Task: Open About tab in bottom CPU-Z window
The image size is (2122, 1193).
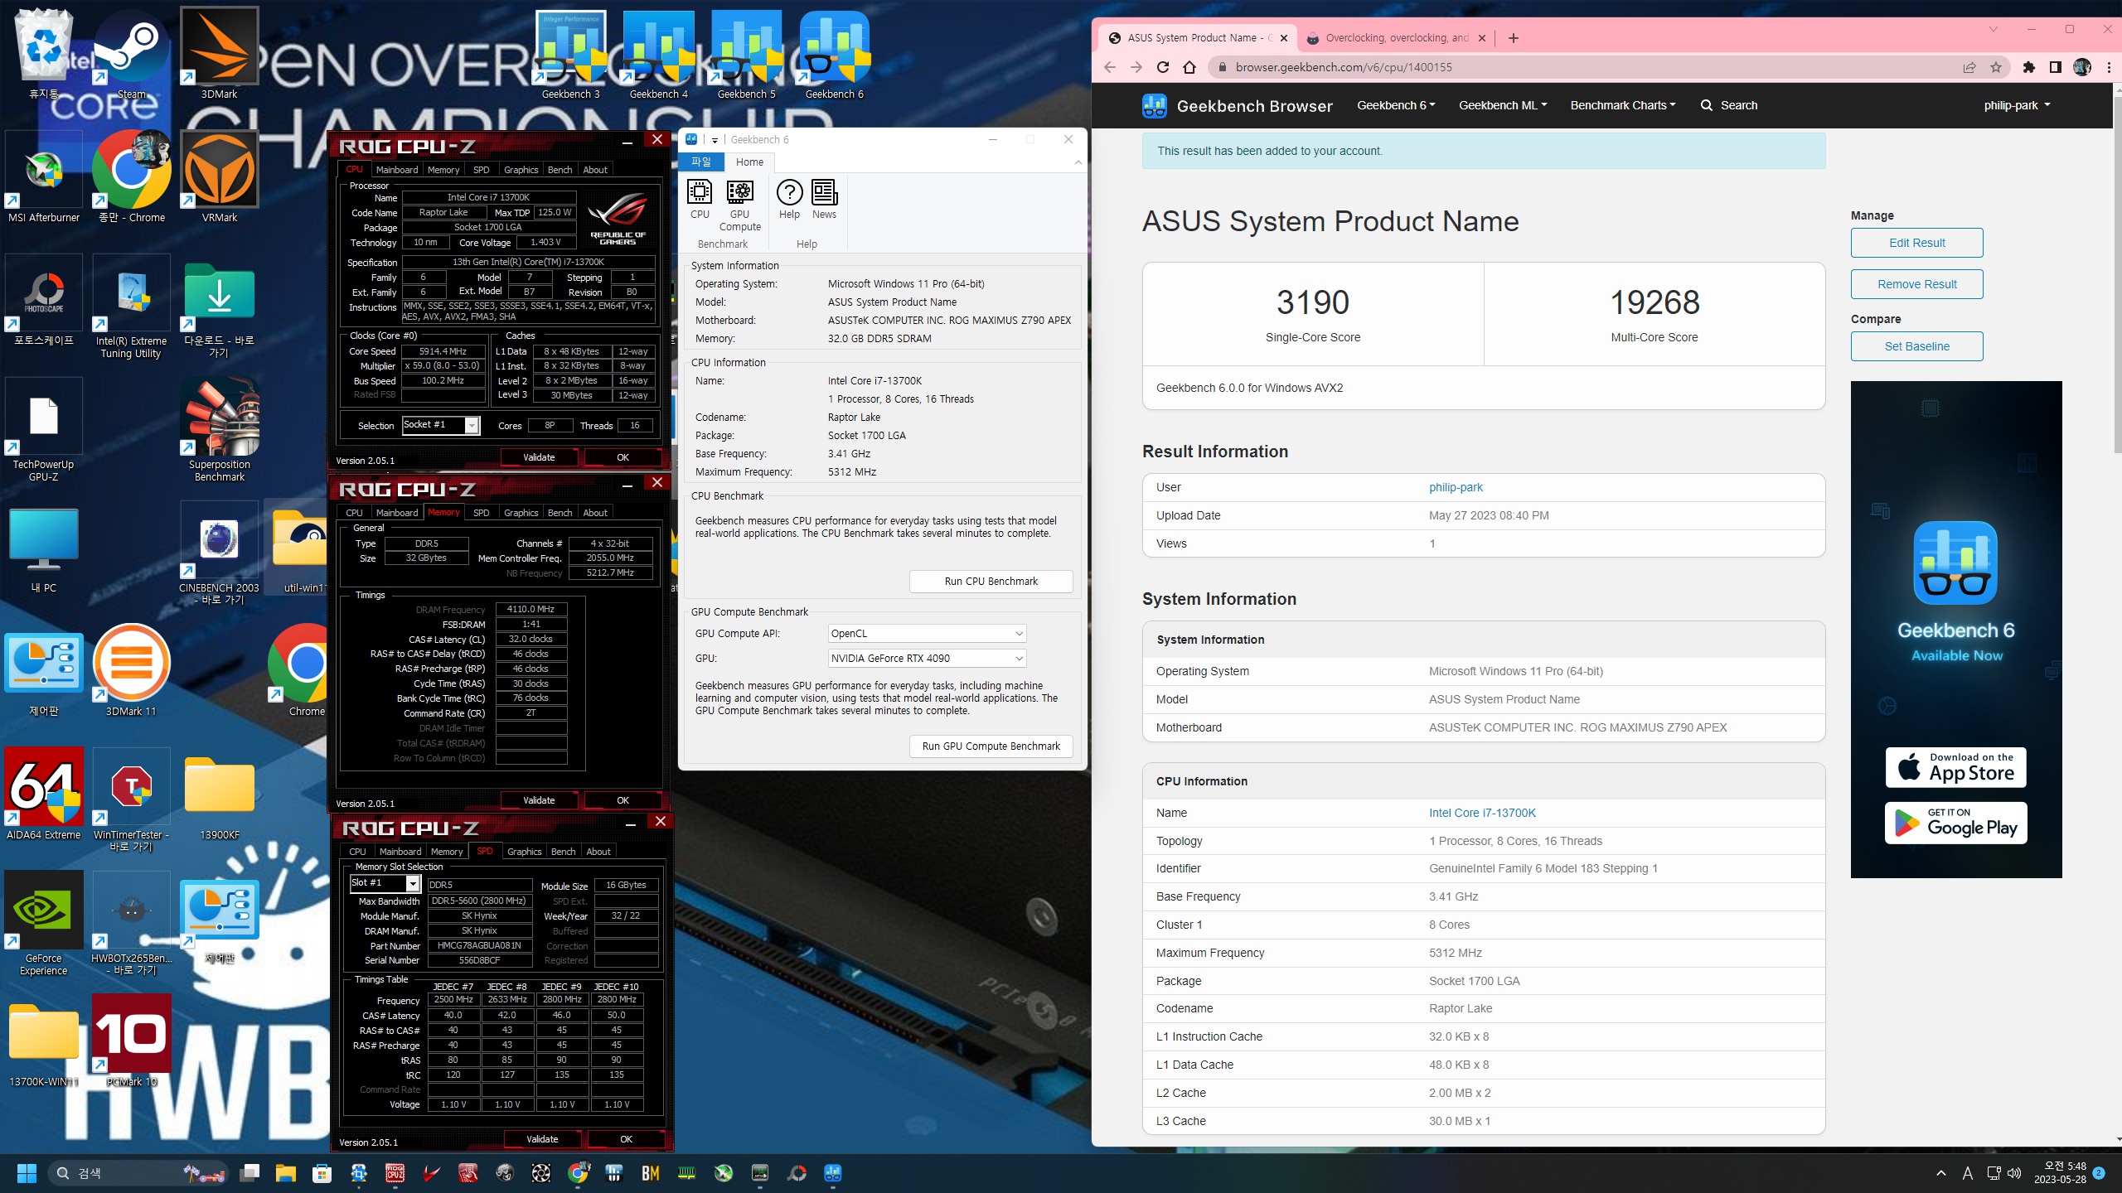Action: (x=598, y=852)
